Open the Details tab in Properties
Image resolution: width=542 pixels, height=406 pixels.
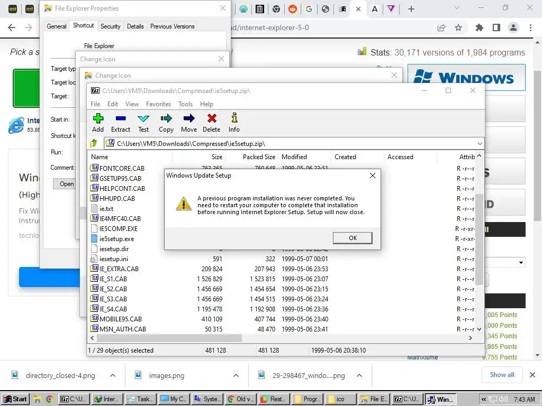135,26
